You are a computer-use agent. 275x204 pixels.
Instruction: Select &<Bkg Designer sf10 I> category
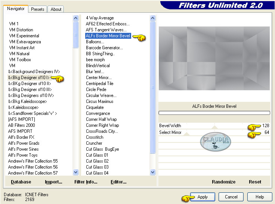click(x=29, y=78)
